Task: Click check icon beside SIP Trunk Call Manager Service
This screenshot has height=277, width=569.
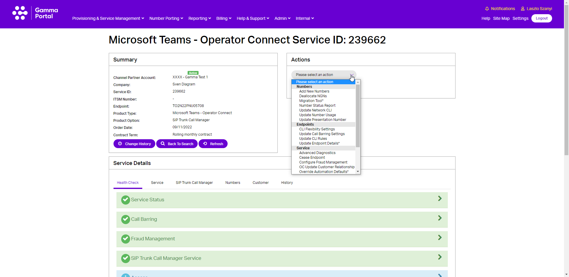Action: (x=126, y=258)
